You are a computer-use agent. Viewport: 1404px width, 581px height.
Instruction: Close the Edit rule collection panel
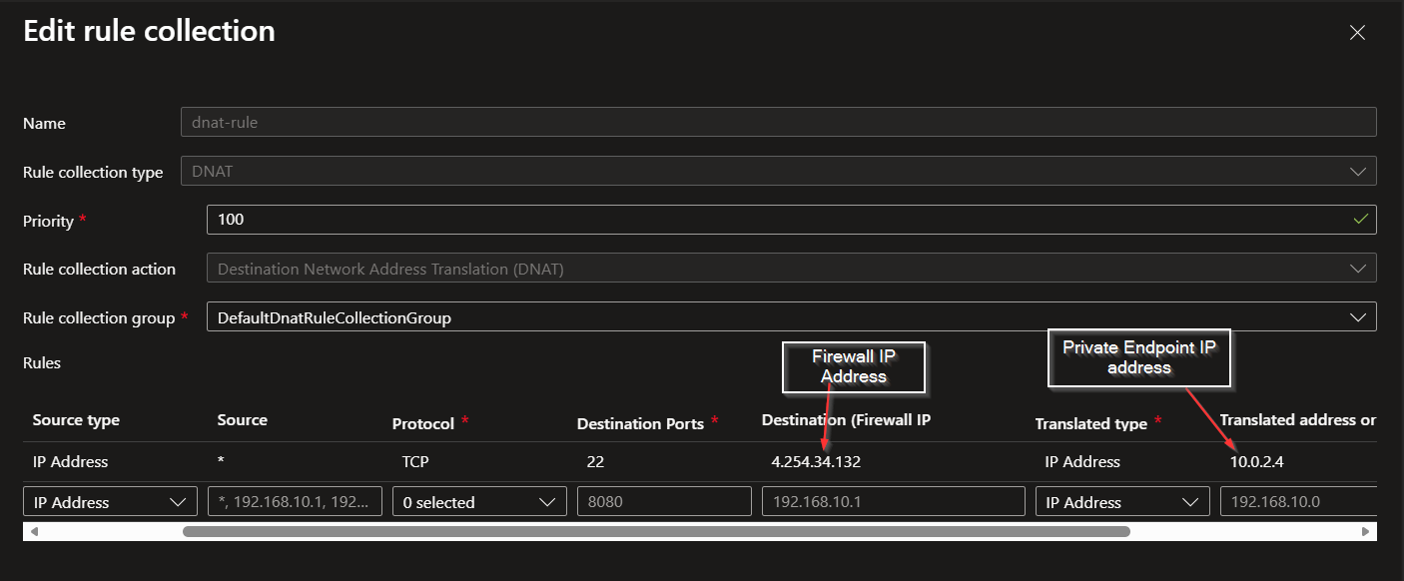point(1357,33)
